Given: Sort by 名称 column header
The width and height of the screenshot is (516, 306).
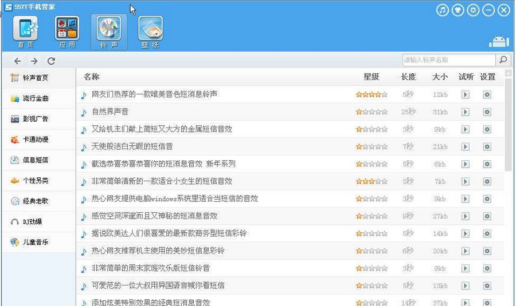Looking at the screenshot, I should point(92,77).
